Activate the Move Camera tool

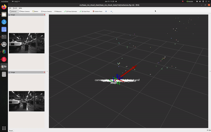click(x=24, y=12)
